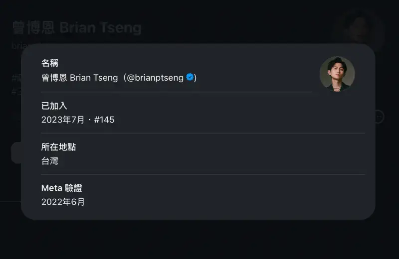Select the location value 台灣
The height and width of the screenshot is (259, 399).
(x=50, y=161)
